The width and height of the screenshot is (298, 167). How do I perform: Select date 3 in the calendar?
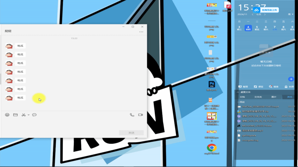click(x=239, y=28)
